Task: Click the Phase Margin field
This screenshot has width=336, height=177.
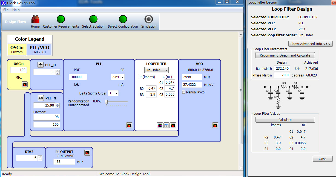Action: (282, 75)
